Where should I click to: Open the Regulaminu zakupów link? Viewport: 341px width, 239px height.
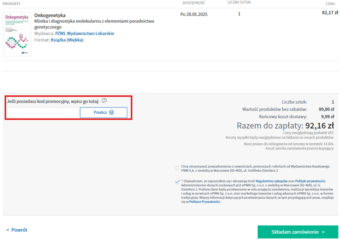(x=272, y=181)
